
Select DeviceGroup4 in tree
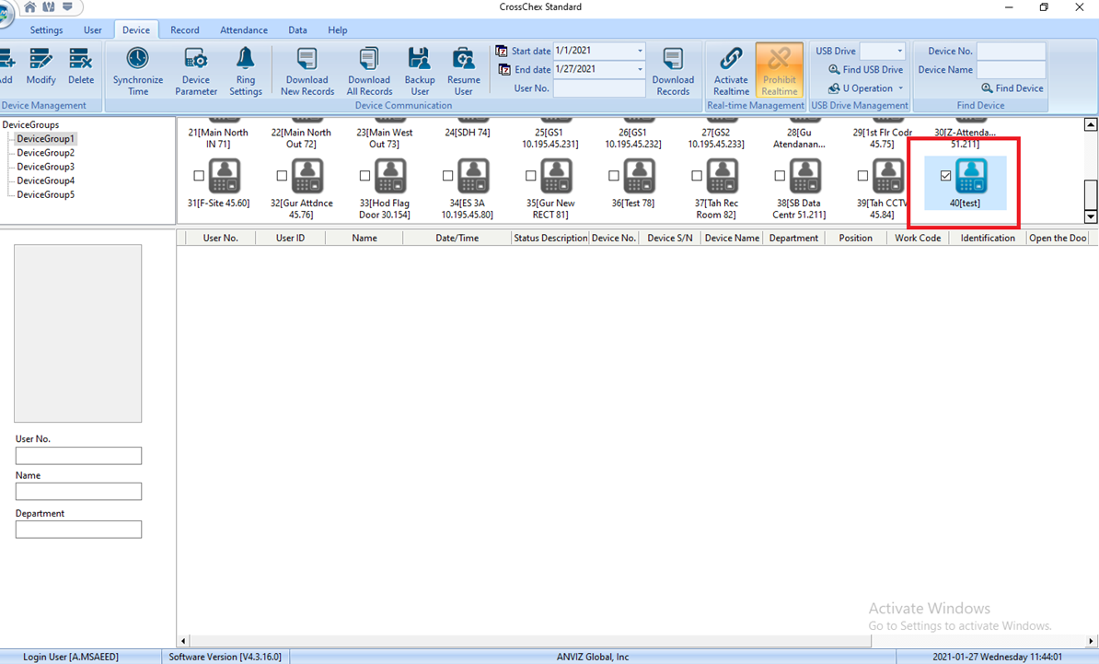(45, 181)
